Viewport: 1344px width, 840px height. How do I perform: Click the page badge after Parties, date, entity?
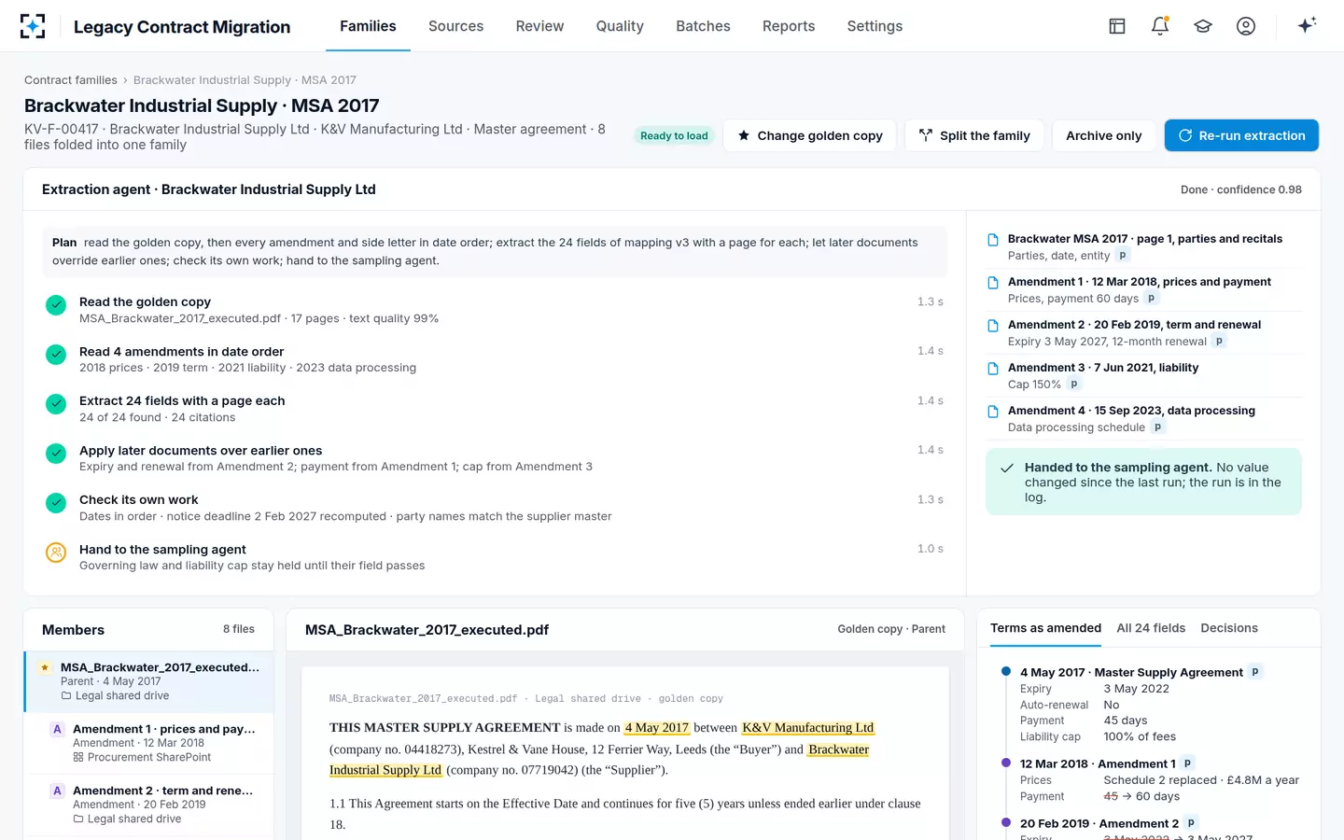[x=1123, y=256]
